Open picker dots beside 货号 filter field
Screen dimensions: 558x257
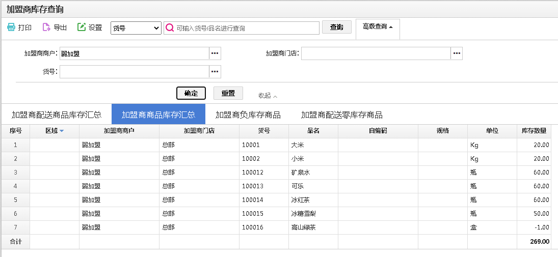click(x=215, y=71)
